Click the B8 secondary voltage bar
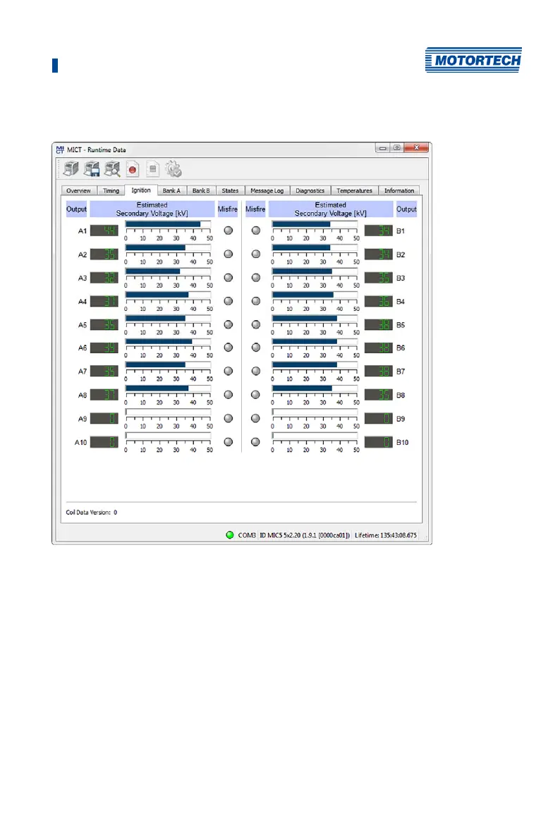This screenshot has height=839, width=560. coord(315,388)
